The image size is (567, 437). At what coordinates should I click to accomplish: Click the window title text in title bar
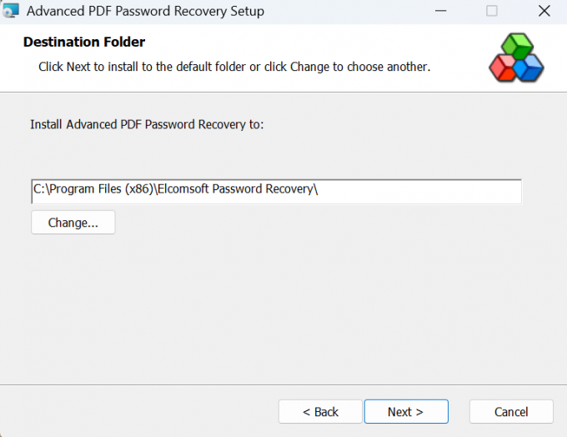[x=145, y=11]
